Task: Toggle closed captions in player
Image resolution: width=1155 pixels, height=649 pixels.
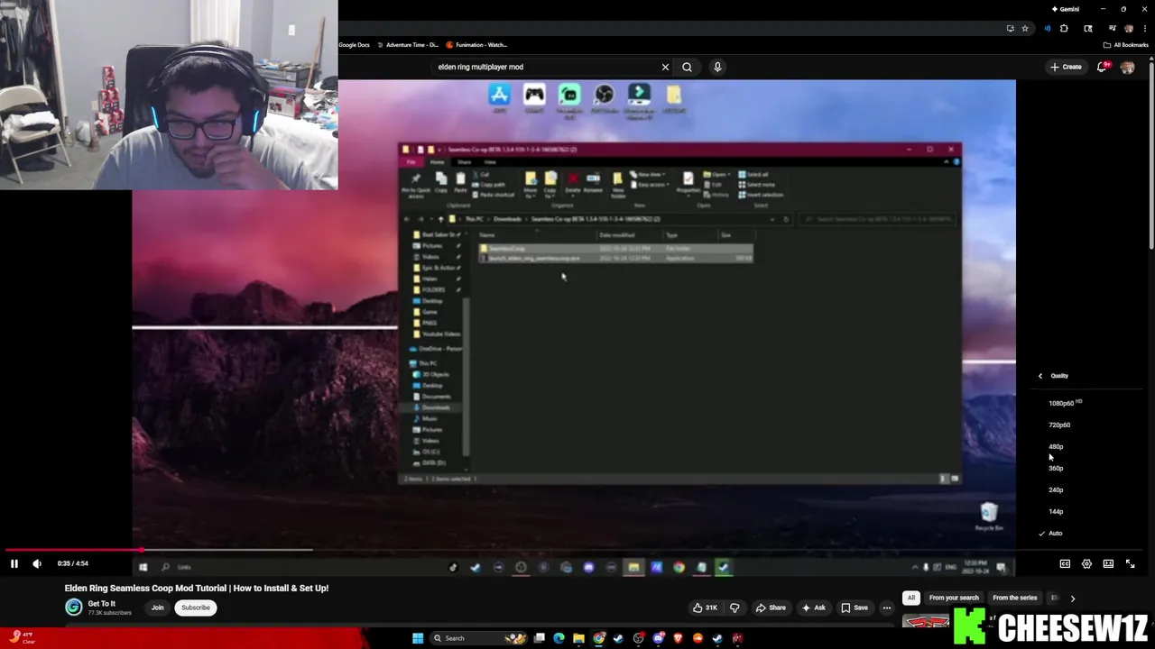Action: (1065, 563)
